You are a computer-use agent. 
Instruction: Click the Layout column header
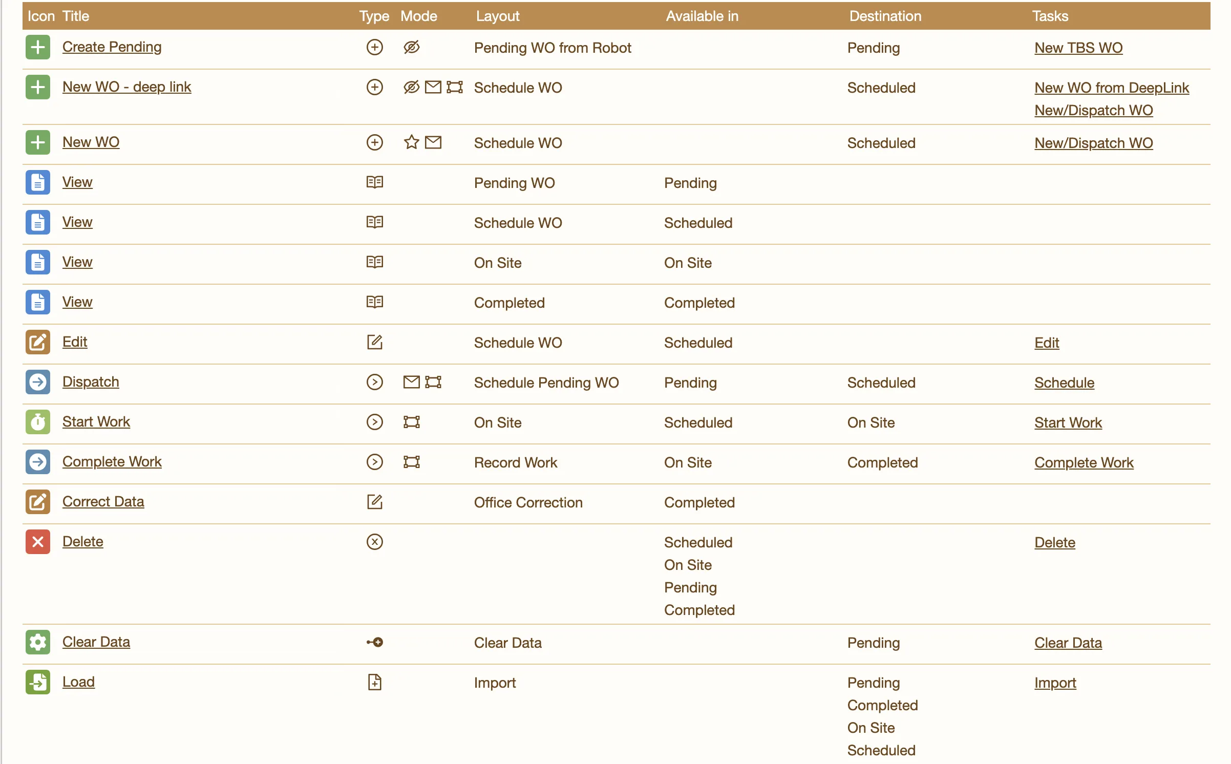pos(497,16)
